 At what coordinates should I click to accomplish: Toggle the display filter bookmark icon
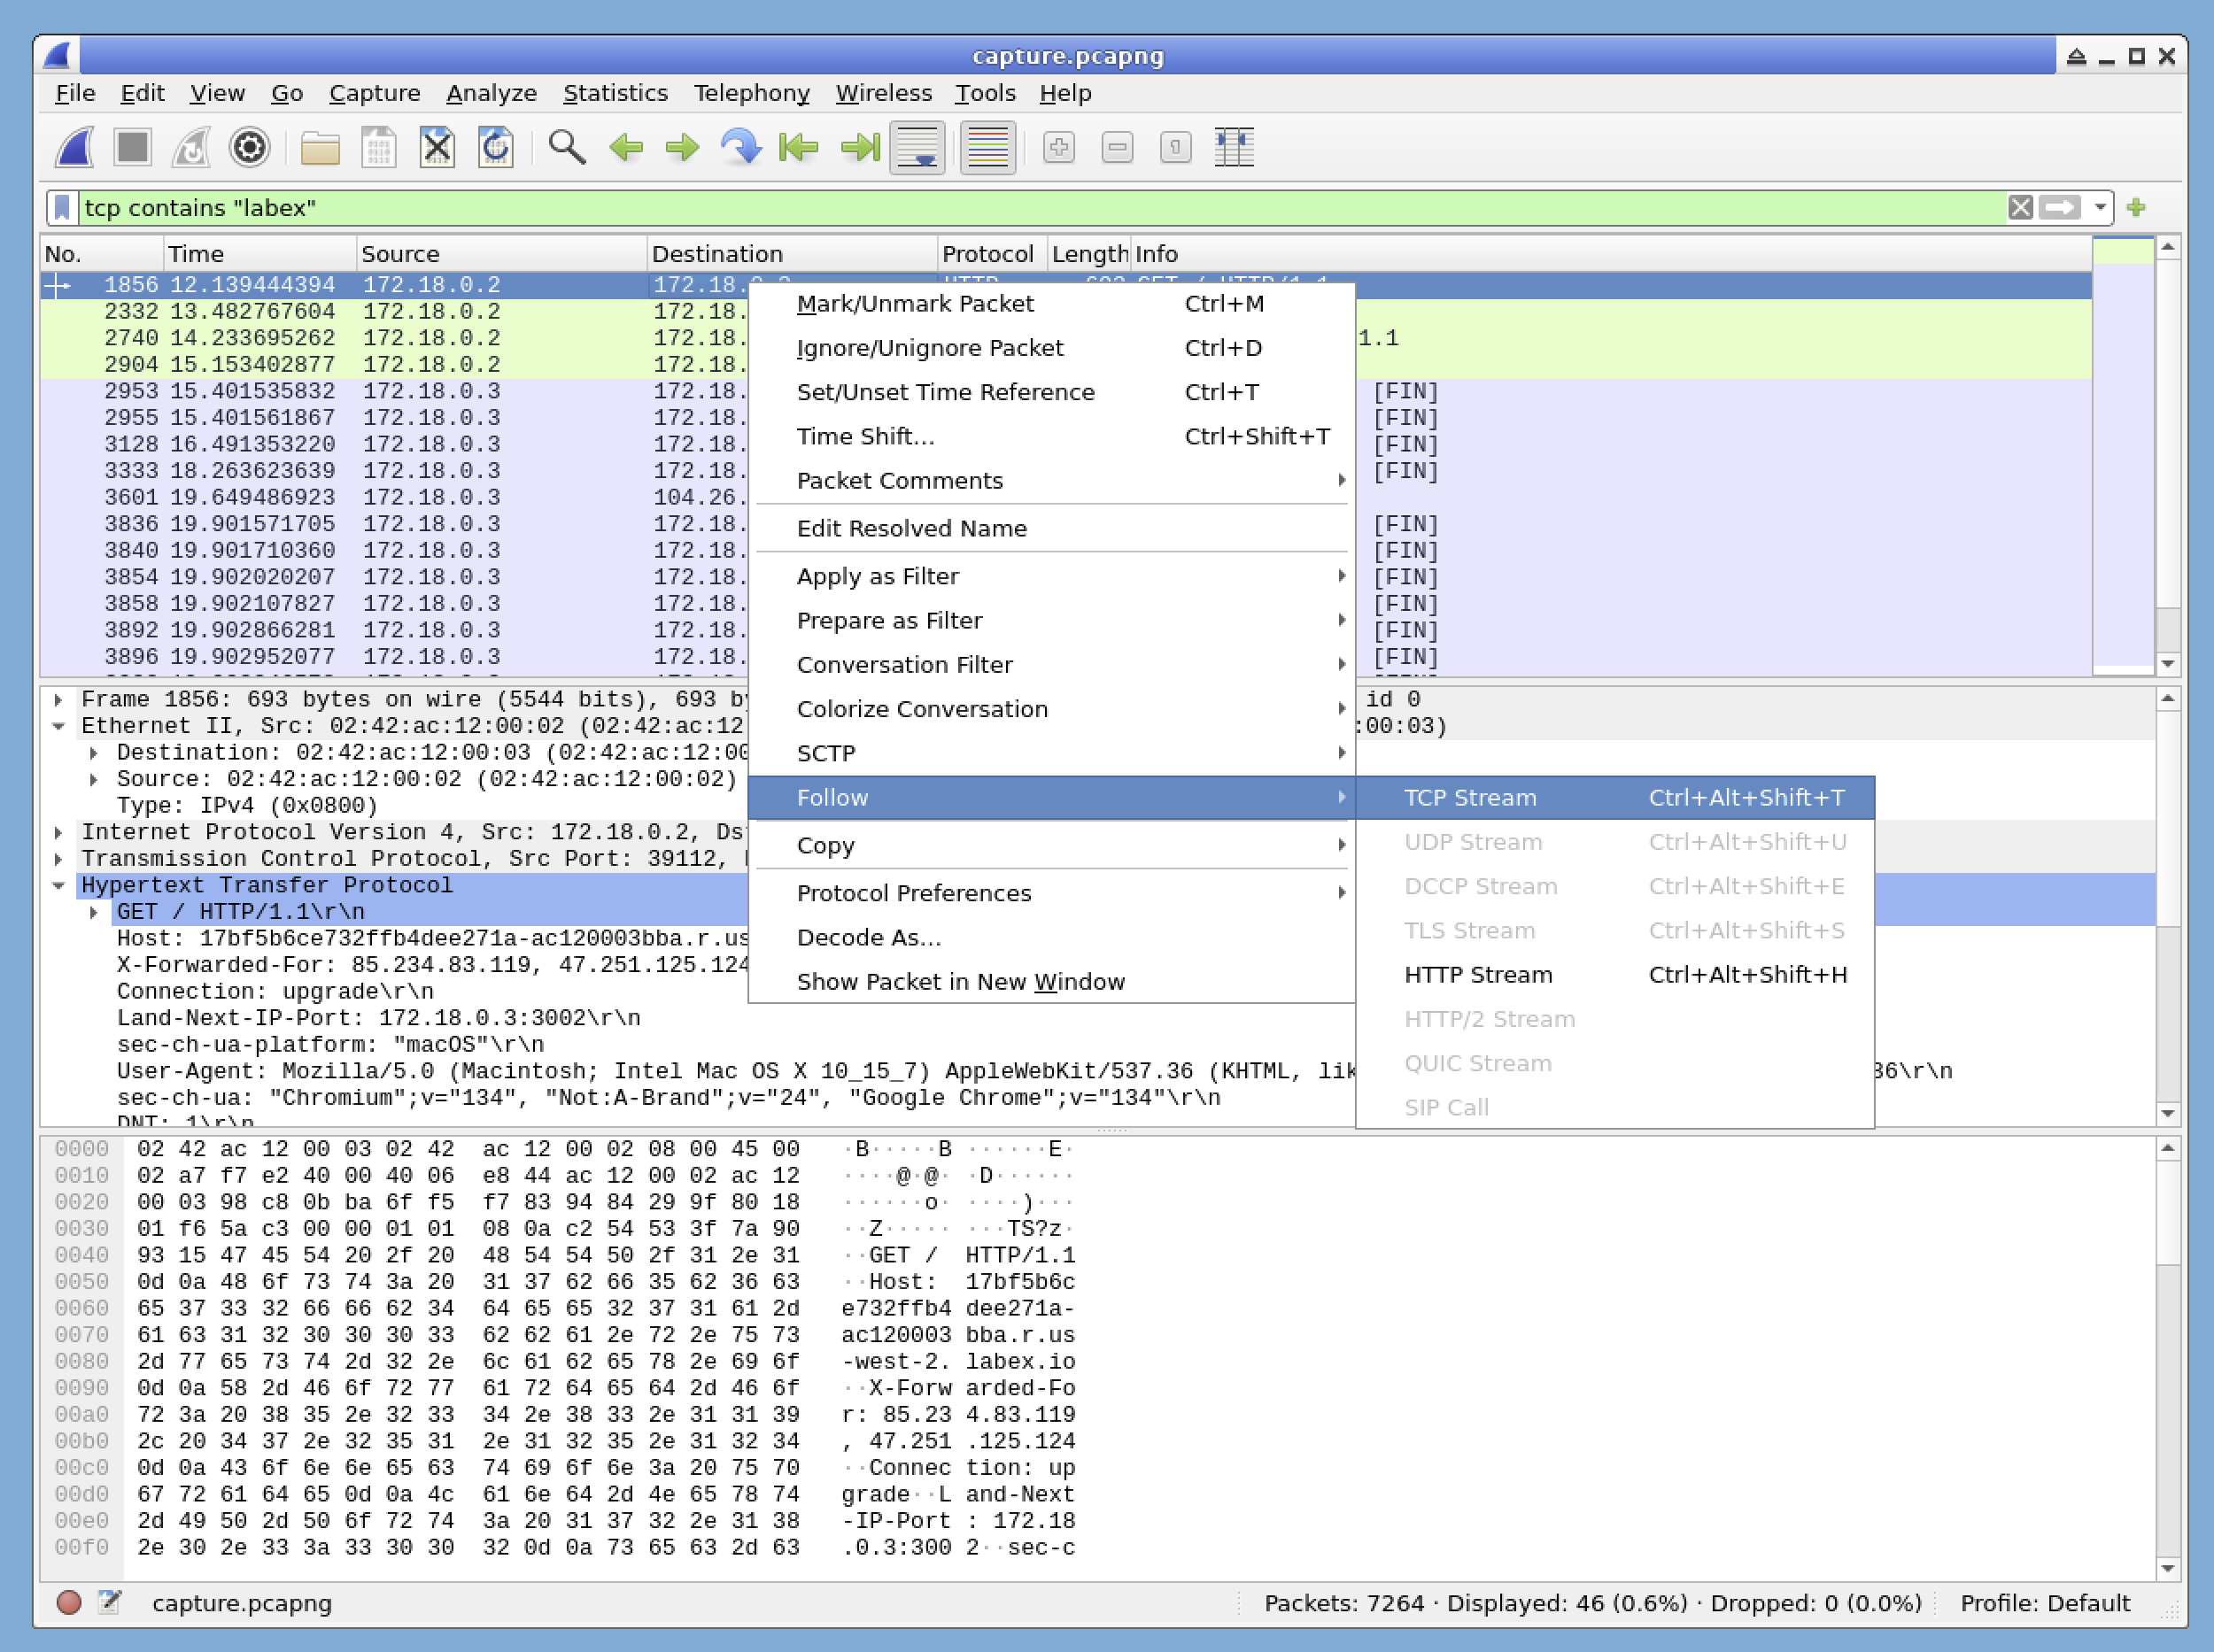pyautogui.click(x=62, y=208)
